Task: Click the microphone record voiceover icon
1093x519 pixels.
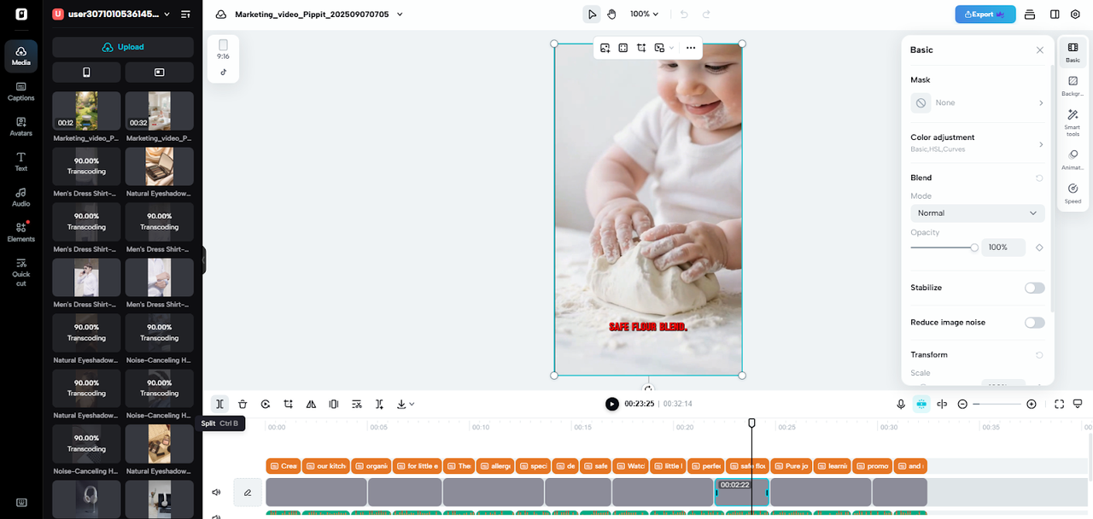Action: (901, 404)
